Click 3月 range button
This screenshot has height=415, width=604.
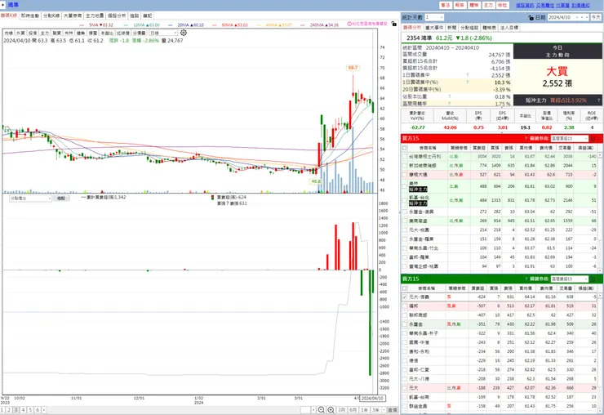coord(342,410)
